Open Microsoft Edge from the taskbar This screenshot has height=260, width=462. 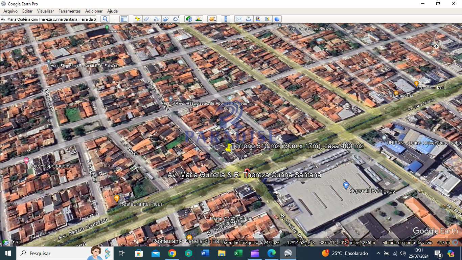[272, 253]
